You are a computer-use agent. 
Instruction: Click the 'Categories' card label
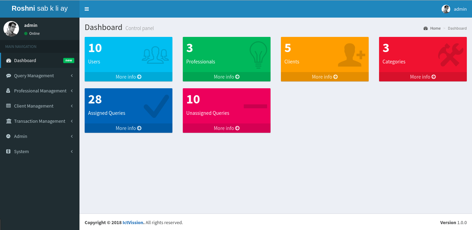[394, 62]
